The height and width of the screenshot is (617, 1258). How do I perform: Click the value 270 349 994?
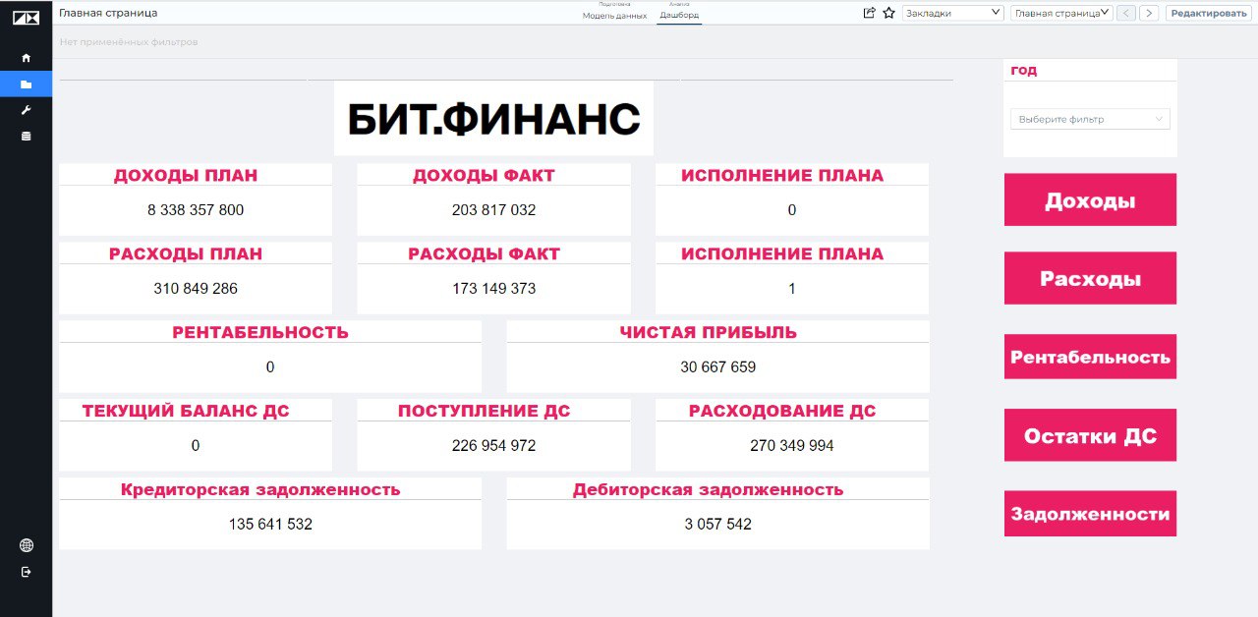point(792,446)
